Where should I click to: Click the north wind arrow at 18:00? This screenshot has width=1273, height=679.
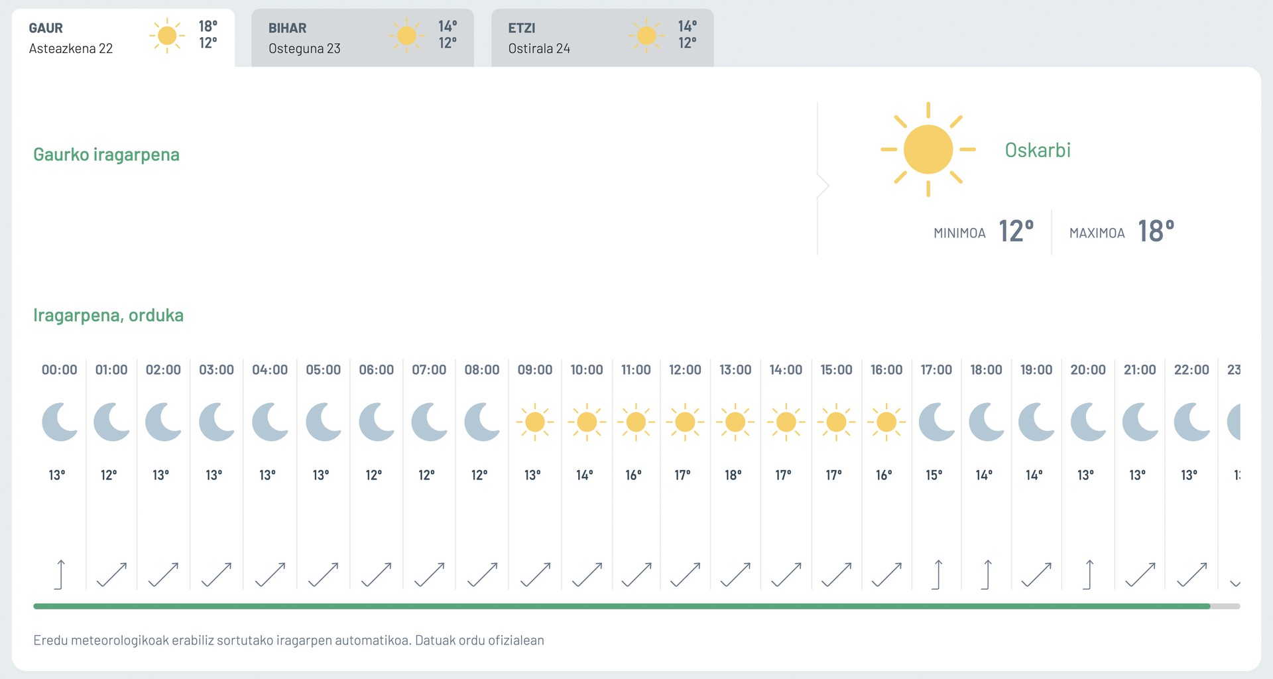click(986, 574)
